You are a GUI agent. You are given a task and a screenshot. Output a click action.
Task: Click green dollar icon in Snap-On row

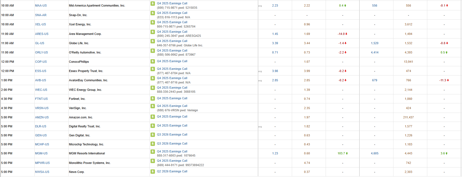click(x=153, y=13)
